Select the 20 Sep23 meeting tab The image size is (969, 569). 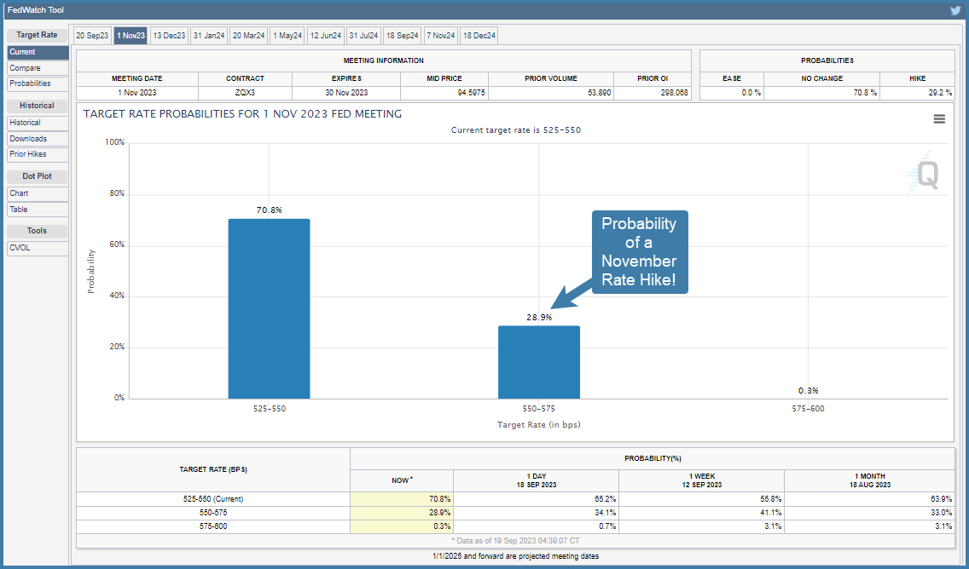92,36
